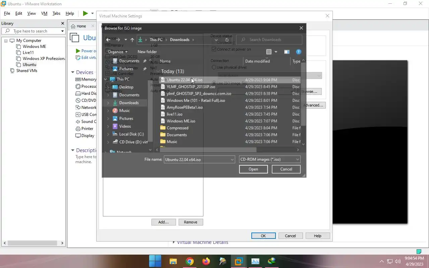Open the CD-ROM images file type dropdown
Image resolution: width=429 pixels, height=268 pixels.
coord(269,159)
